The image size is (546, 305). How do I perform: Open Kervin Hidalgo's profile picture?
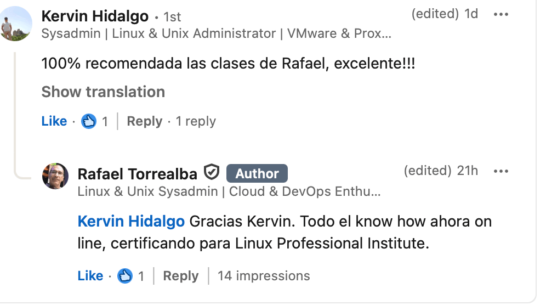point(15,24)
